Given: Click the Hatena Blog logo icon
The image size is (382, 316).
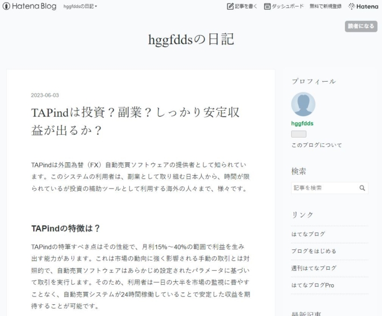Looking at the screenshot, I should pyautogui.click(x=6, y=6).
